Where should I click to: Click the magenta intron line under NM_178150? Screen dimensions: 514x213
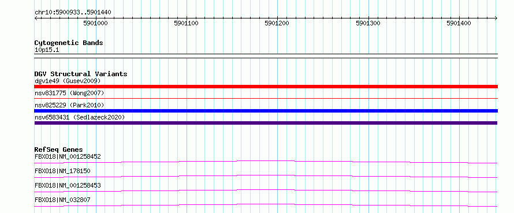pos(266,176)
